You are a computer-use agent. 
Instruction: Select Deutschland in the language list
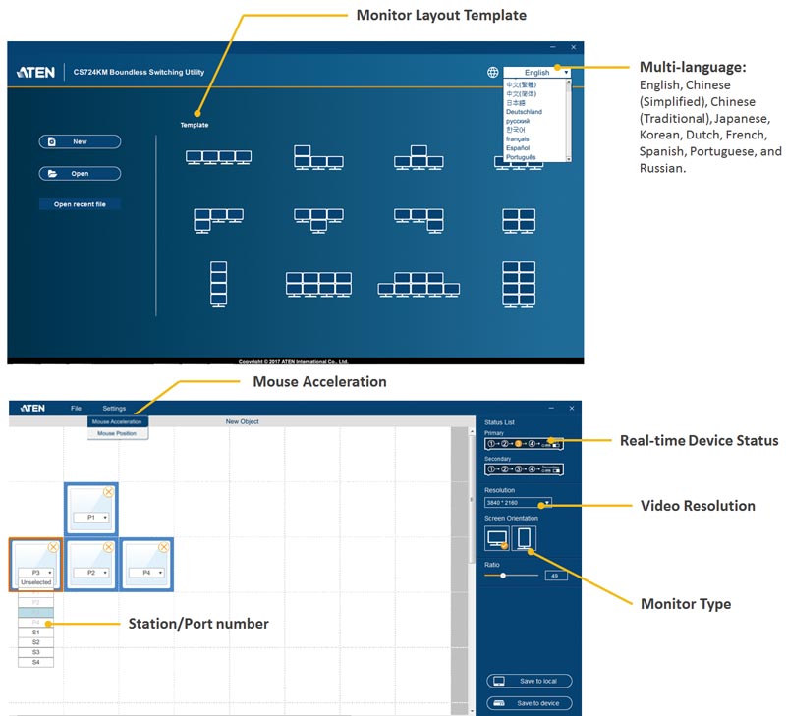524,112
